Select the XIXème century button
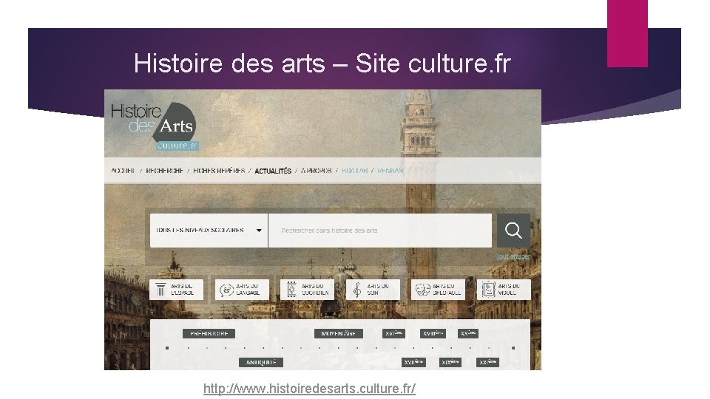 450,362
